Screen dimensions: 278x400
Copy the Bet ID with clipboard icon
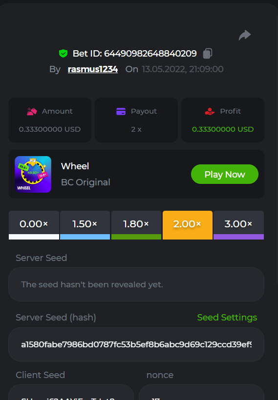208,54
